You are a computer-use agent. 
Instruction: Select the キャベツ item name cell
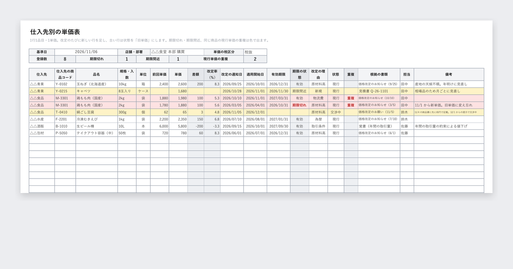[97, 91]
